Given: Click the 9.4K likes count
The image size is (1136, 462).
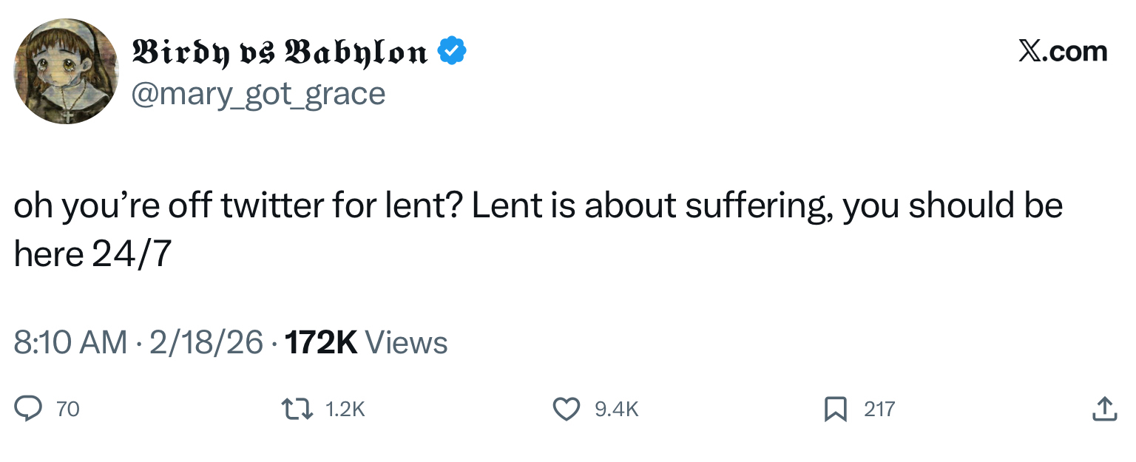Looking at the screenshot, I should [x=616, y=409].
